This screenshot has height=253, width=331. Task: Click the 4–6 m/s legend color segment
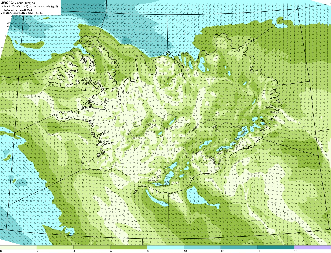[x=92, y=248]
